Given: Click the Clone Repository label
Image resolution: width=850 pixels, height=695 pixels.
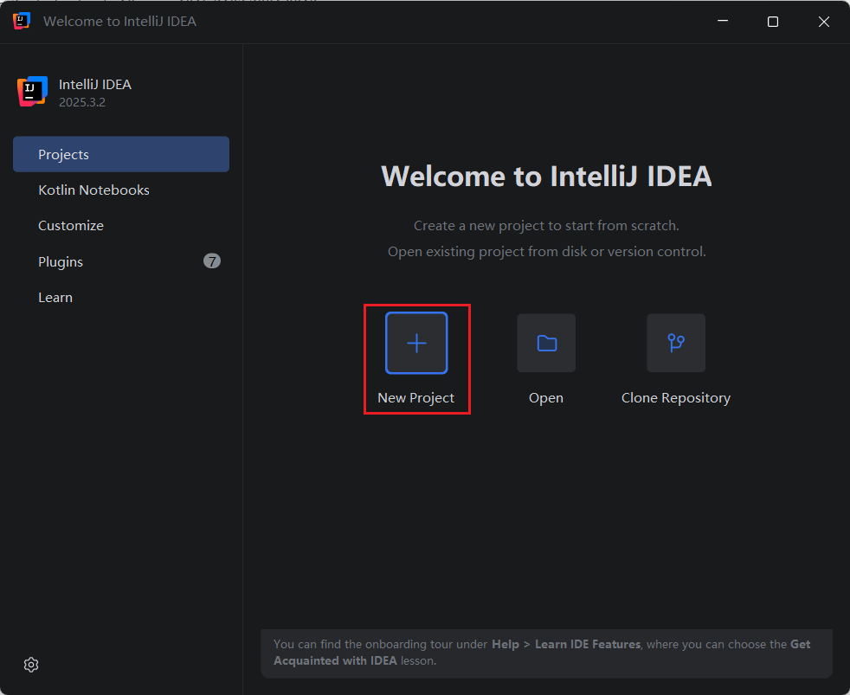Looking at the screenshot, I should pyautogui.click(x=676, y=398).
